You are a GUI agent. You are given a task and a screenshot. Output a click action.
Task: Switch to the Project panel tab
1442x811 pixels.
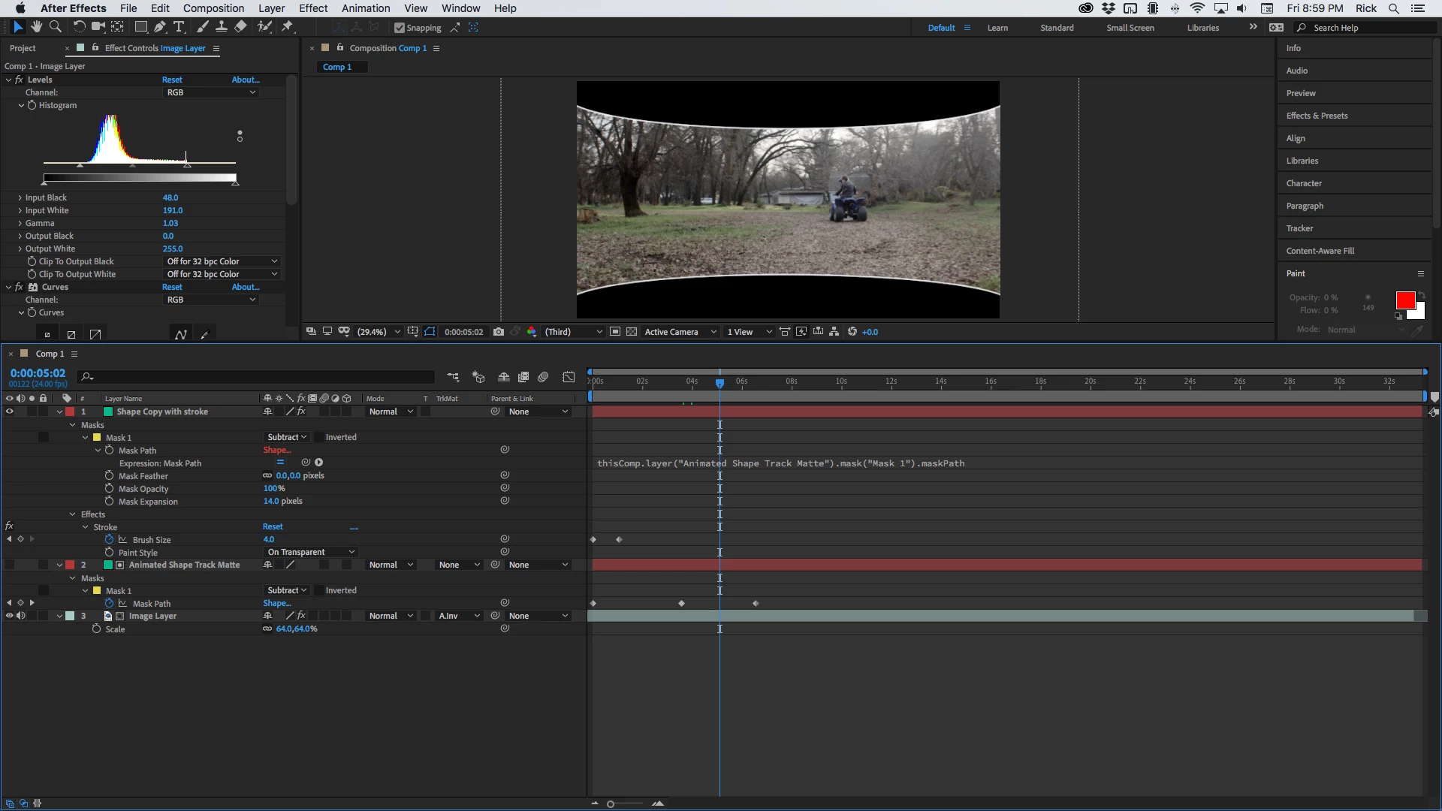[23, 48]
